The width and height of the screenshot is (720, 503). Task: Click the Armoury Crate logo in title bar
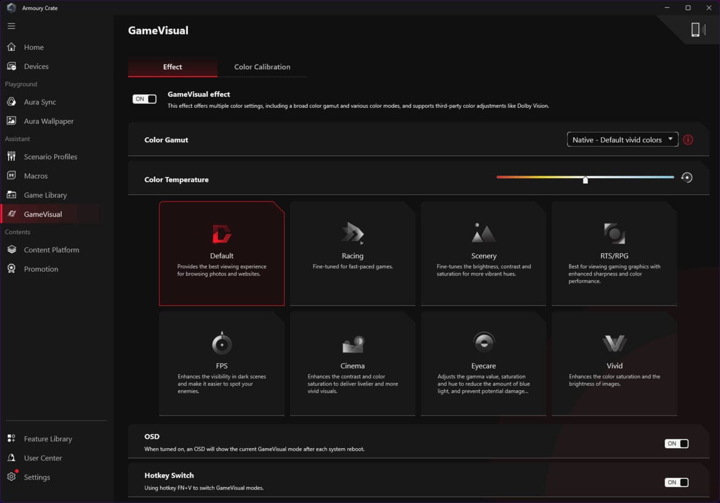point(12,8)
